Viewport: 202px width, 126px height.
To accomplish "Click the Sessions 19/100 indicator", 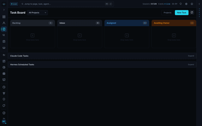I will tap(149, 4).
